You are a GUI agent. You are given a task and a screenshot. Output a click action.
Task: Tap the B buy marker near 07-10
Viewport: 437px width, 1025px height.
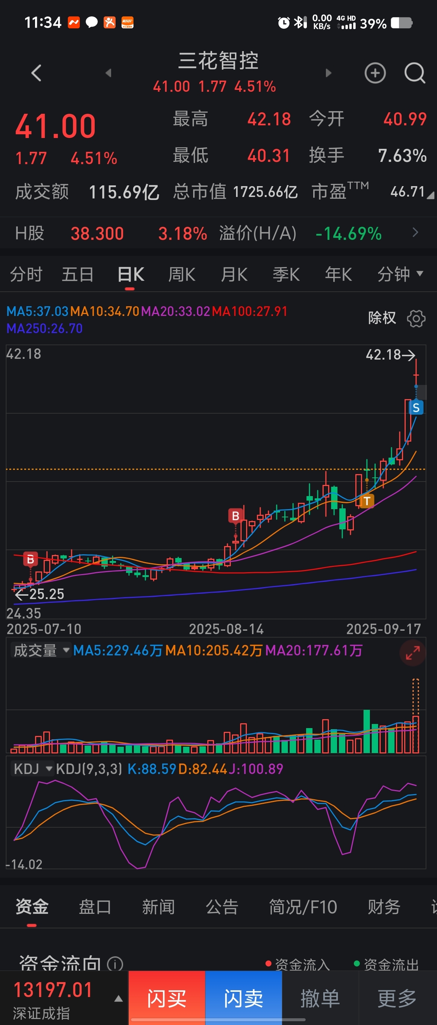coord(30,559)
